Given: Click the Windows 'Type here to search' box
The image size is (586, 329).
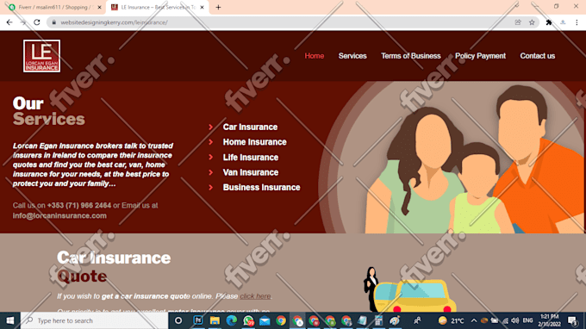Looking at the screenshot, I should coord(94,320).
